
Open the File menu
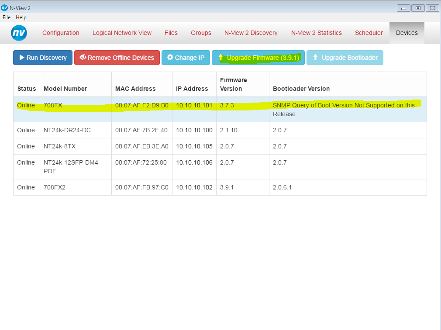[7, 17]
